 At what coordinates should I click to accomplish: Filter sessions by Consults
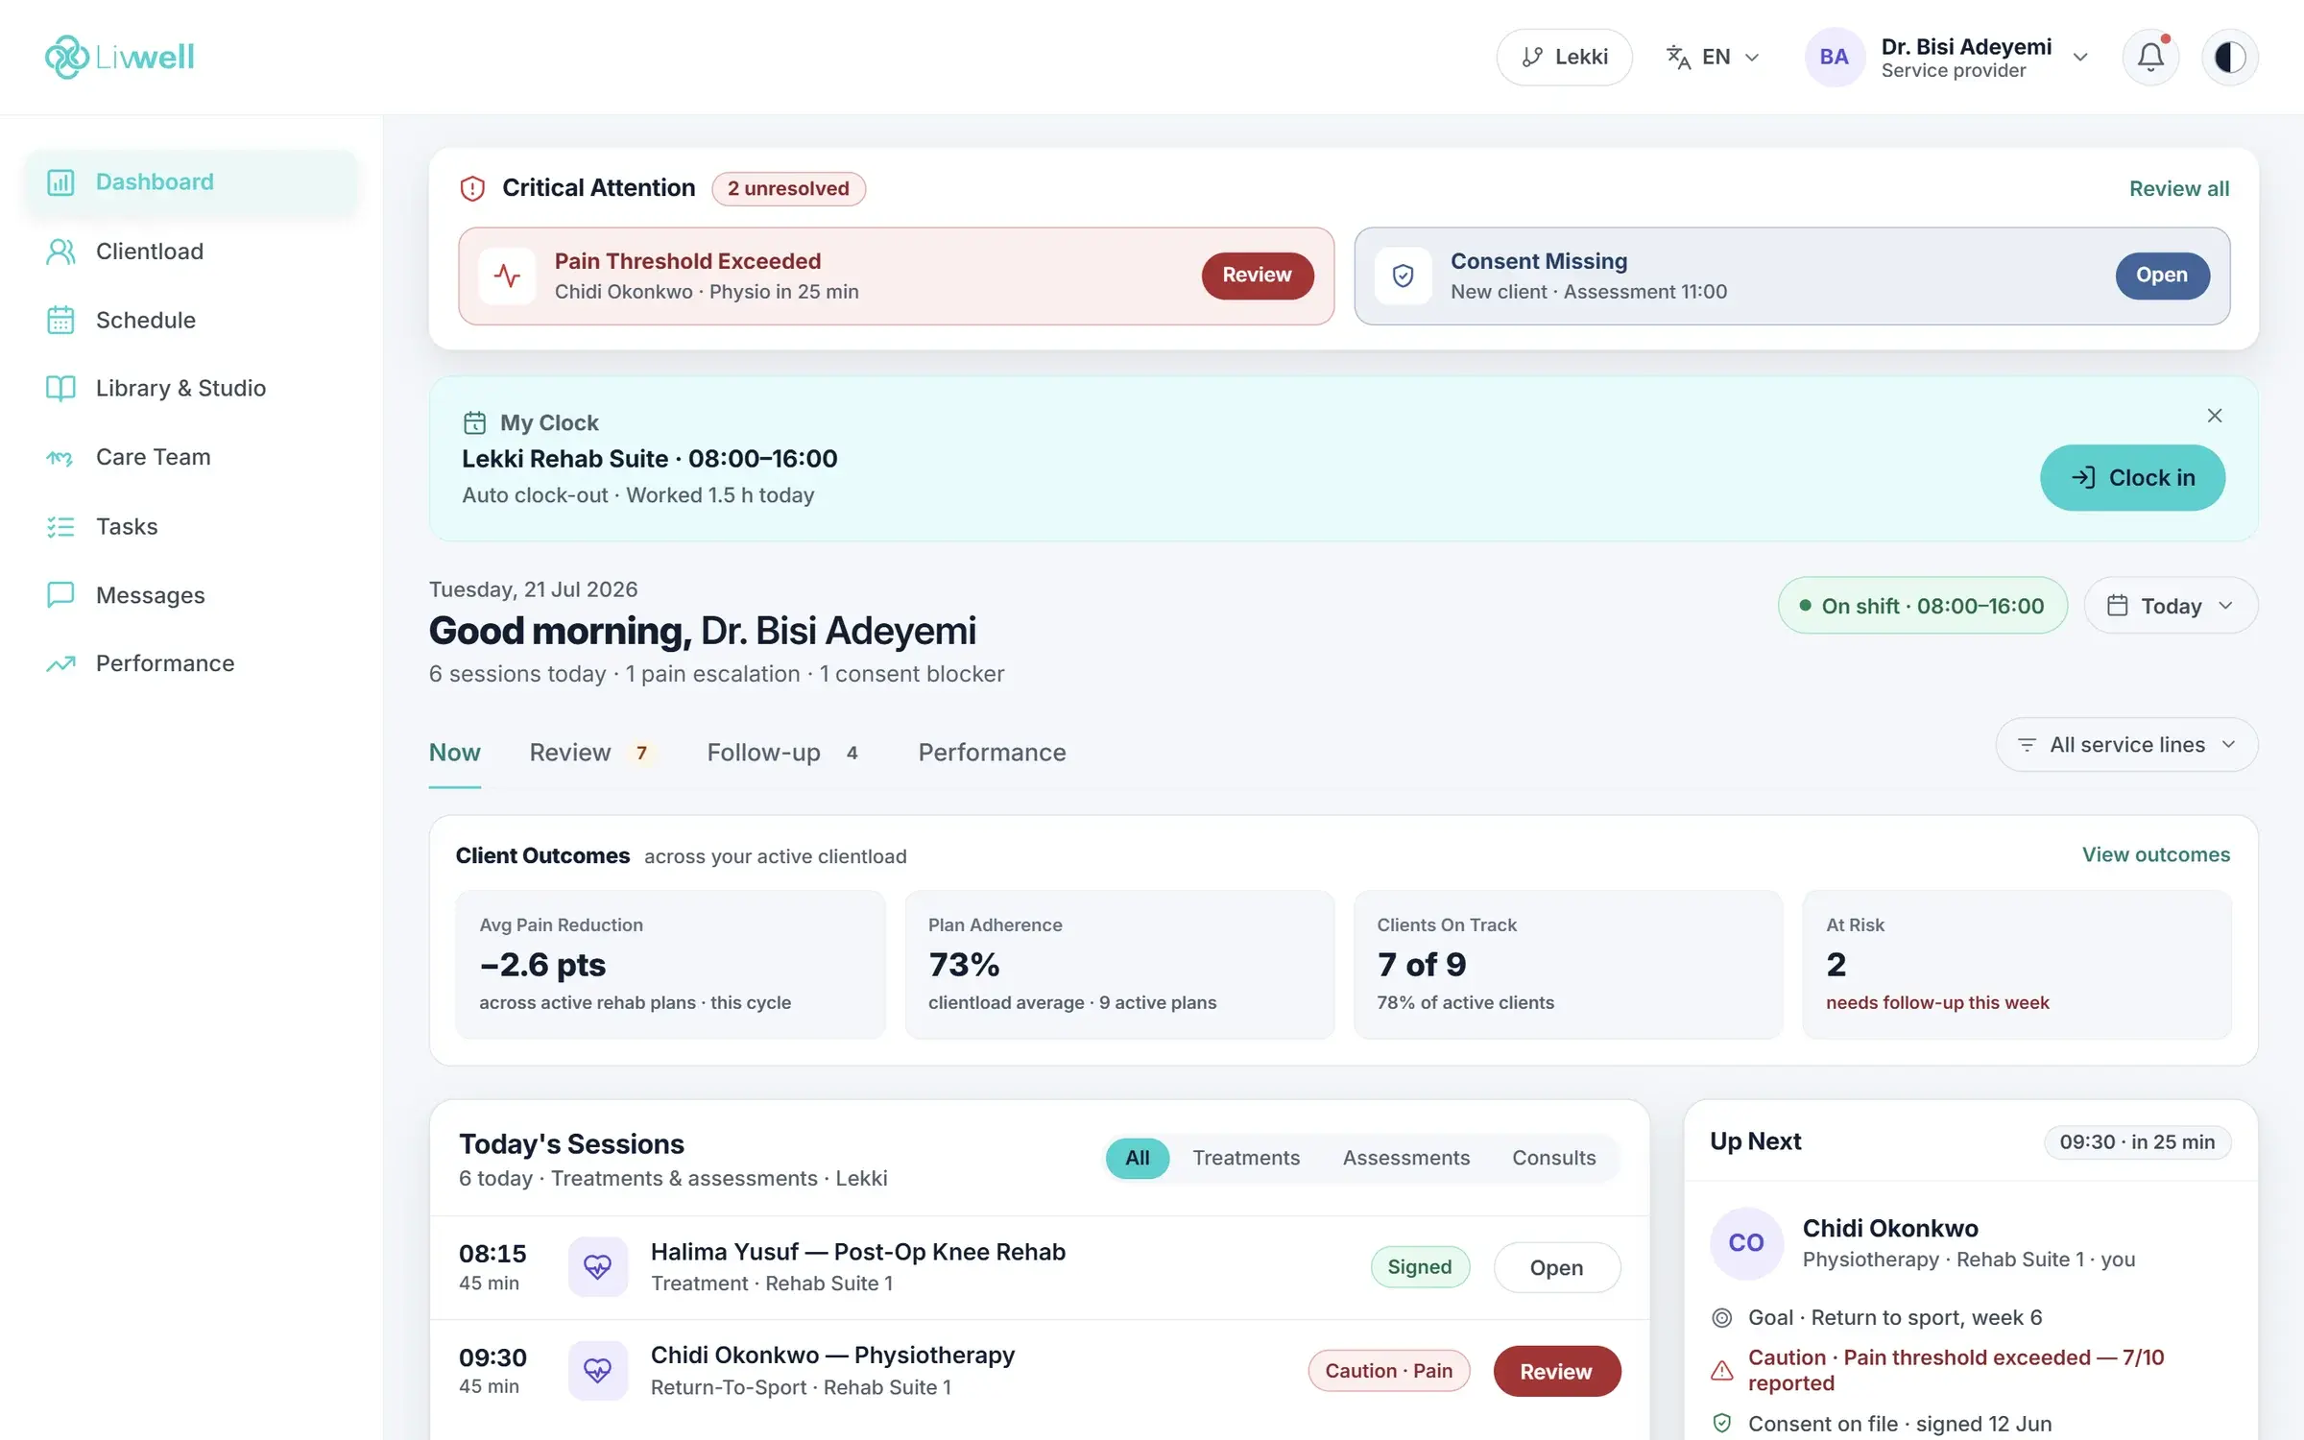point(1553,1158)
